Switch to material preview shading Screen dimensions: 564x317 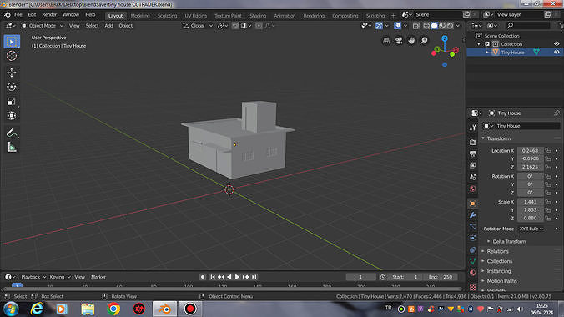pos(442,26)
